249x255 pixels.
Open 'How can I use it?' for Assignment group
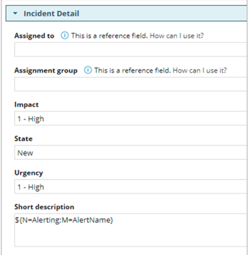(200, 71)
